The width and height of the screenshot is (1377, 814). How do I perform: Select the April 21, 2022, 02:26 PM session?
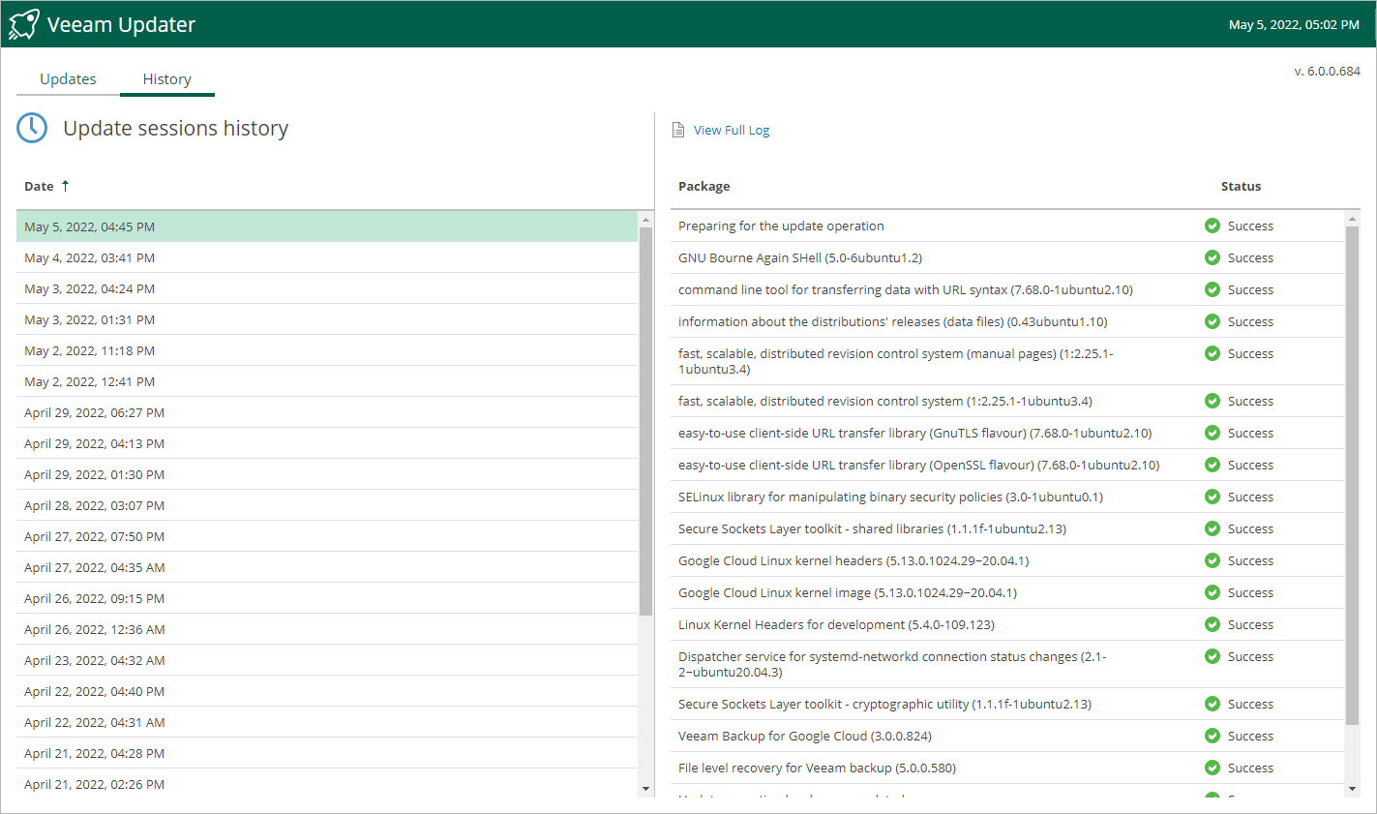pyautogui.click(x=327, y=784)
